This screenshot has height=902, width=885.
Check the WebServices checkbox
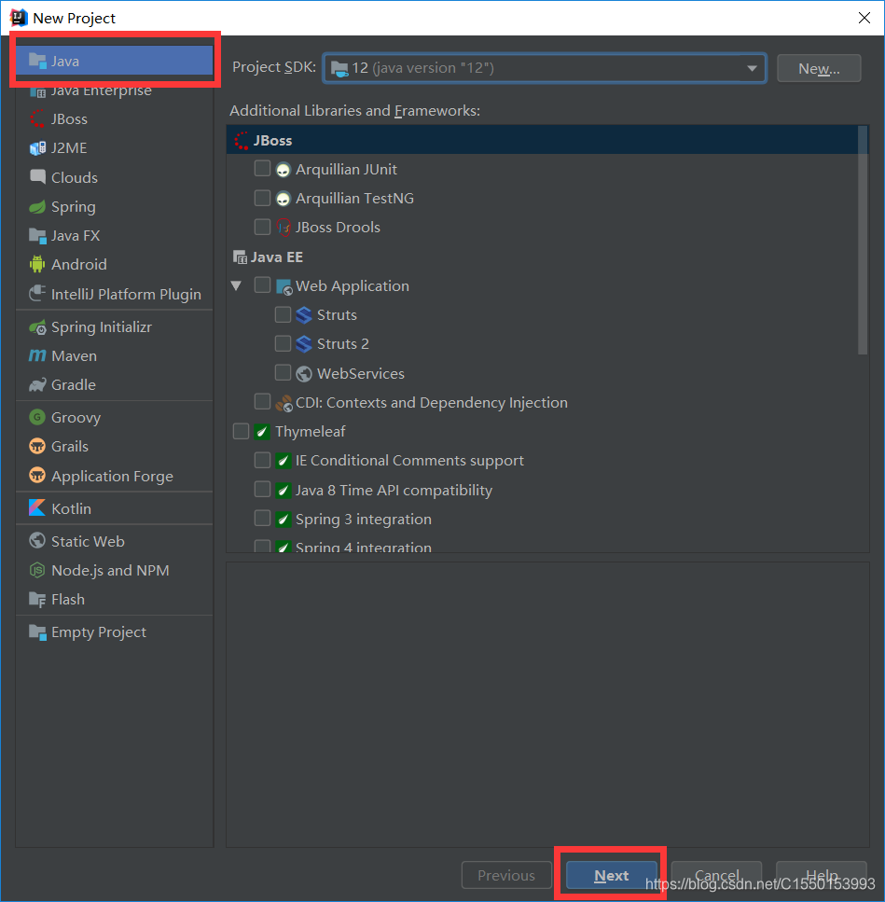[x=283, y=373]
